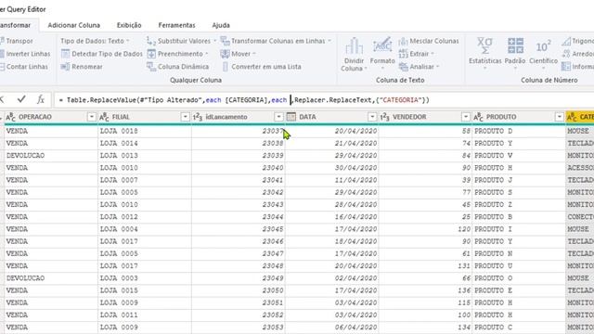
Task: Expand the Dividir Coluna dropdown arrow
Action: pos(366,69)
